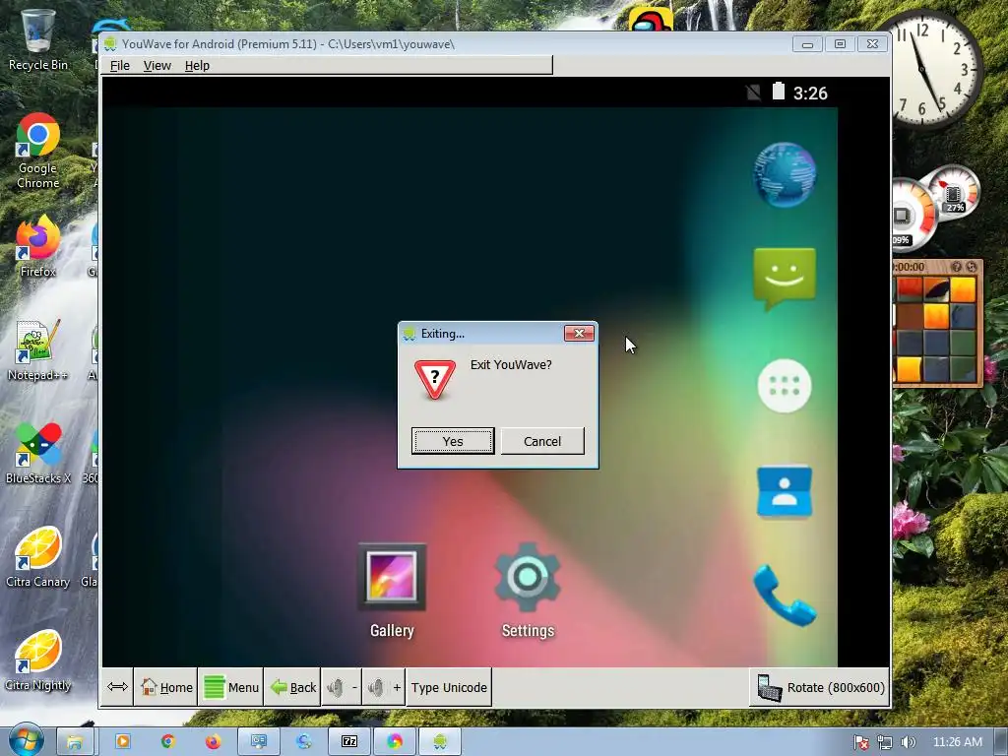The height and width of the screenshot is (756, 1008).
Task: Lower volume with the speaker minus button
Action: click(342, 687)
